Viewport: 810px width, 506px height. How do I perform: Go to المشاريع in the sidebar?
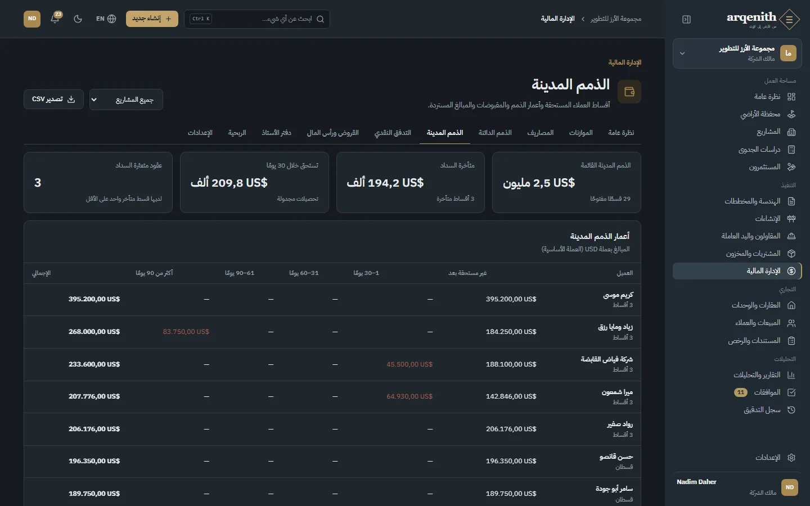[737, 132]
